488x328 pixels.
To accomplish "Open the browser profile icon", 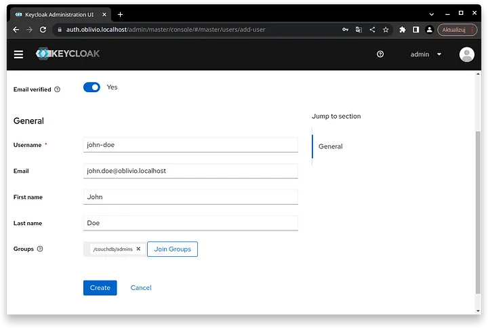I will point(429,30).
